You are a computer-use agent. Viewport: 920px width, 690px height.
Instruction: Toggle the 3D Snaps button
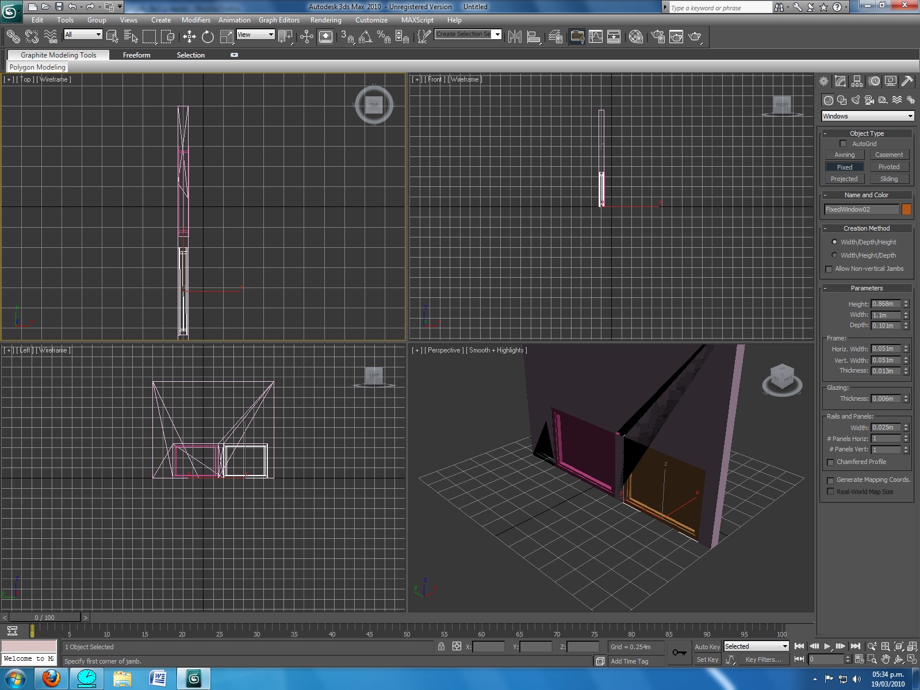(347, 37)
